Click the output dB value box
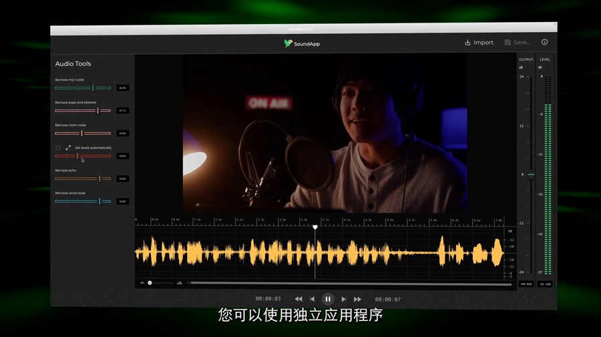Viewport: 601px width, 337px height. (526, 284)
